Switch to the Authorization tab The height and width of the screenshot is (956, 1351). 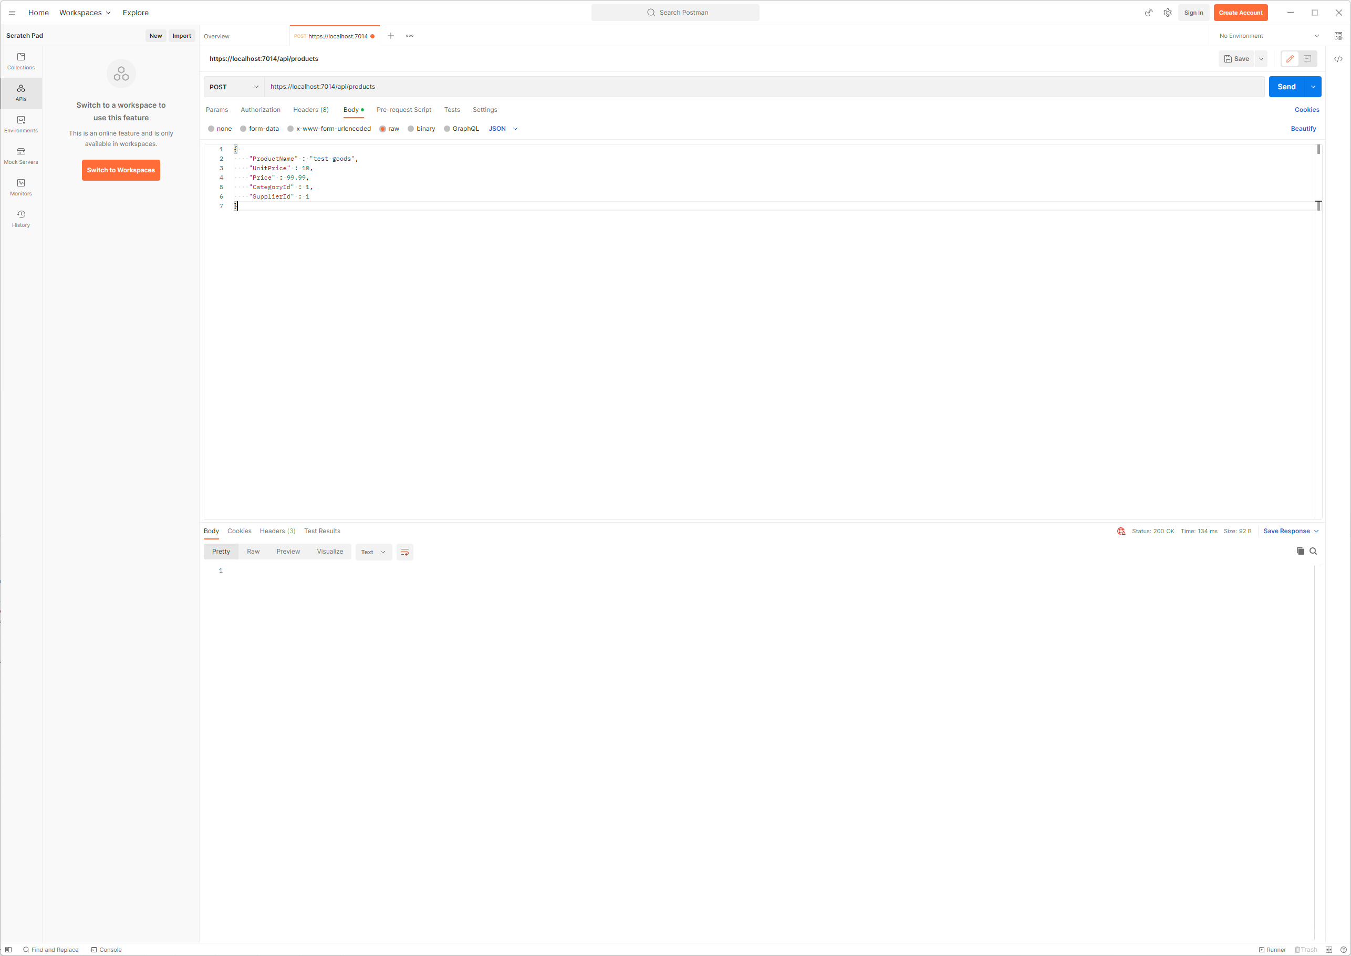[x=260, y=110]
